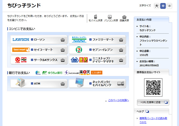Click the PC payment legend icon
179x126 pixels.
point(110,17)
